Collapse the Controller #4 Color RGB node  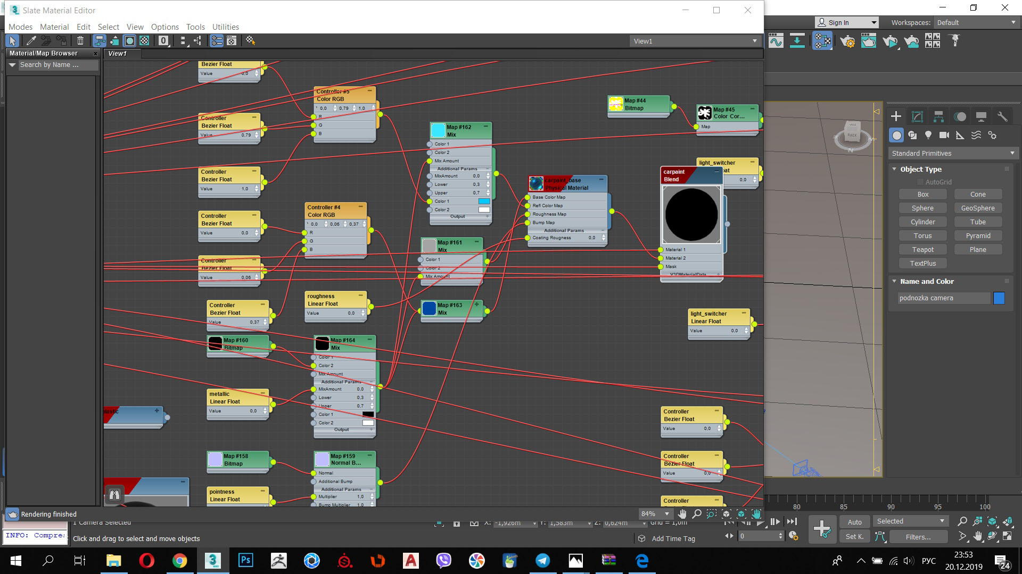click(x=361, y=207)
